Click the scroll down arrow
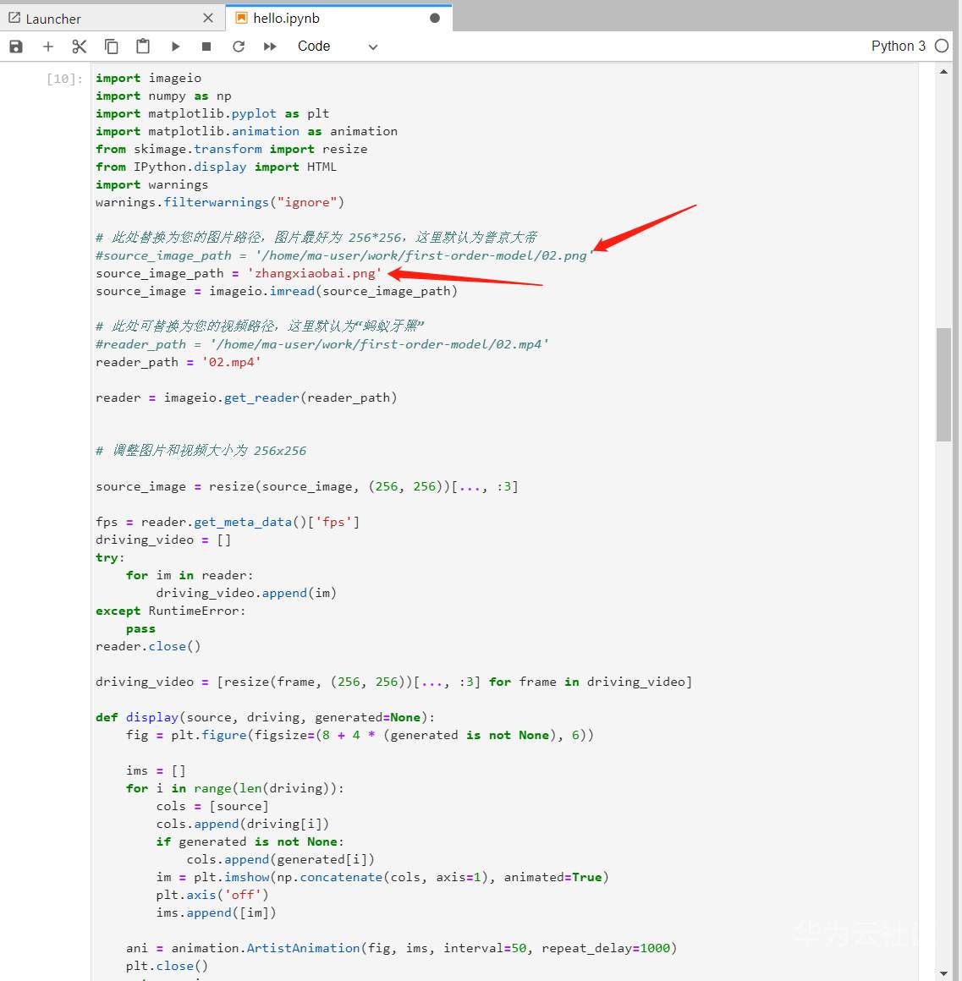 click(x=943, y=973)
